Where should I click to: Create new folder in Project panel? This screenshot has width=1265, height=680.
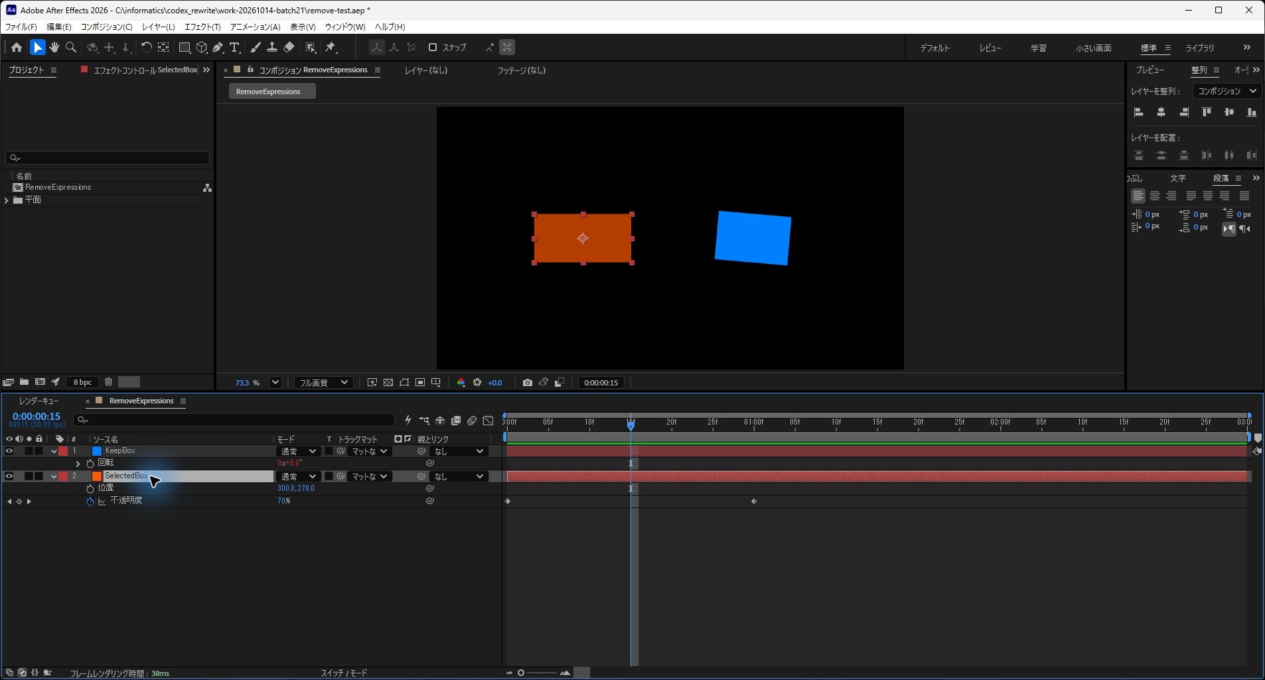click(24, 382)
